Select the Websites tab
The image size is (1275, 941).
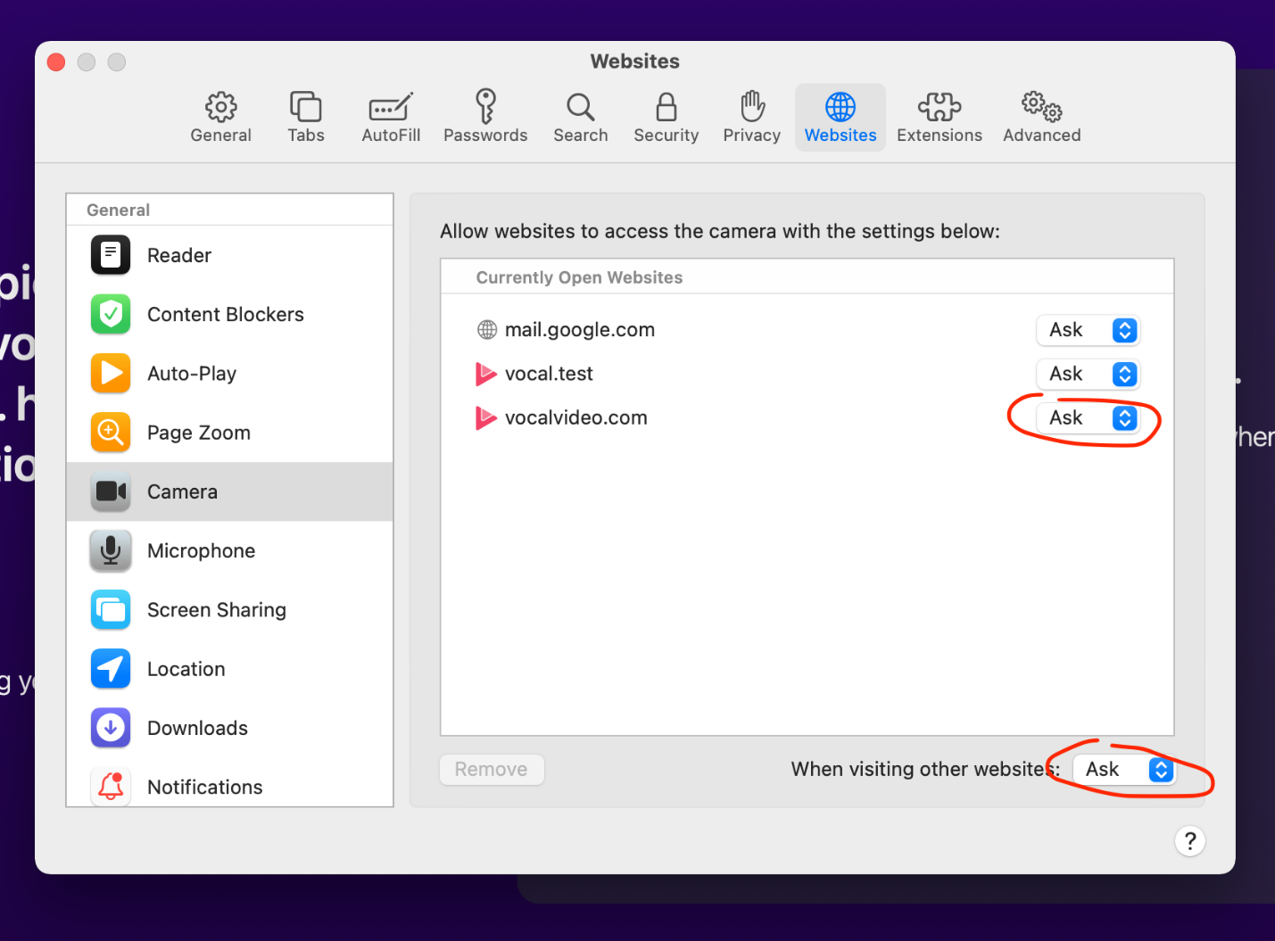pyautogui.click(x=840, y=117)
